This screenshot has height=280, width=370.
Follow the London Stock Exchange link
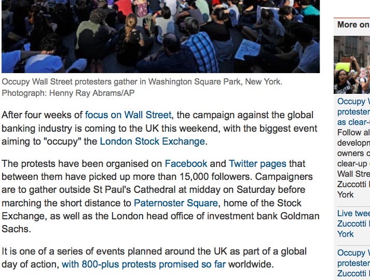coord(153,141)
